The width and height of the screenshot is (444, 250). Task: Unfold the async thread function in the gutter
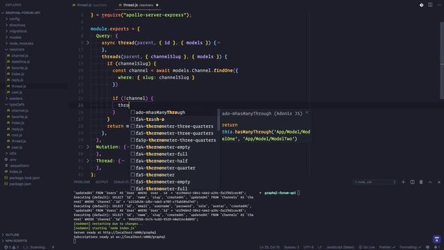pyautogui.click(x=88, y=42)
